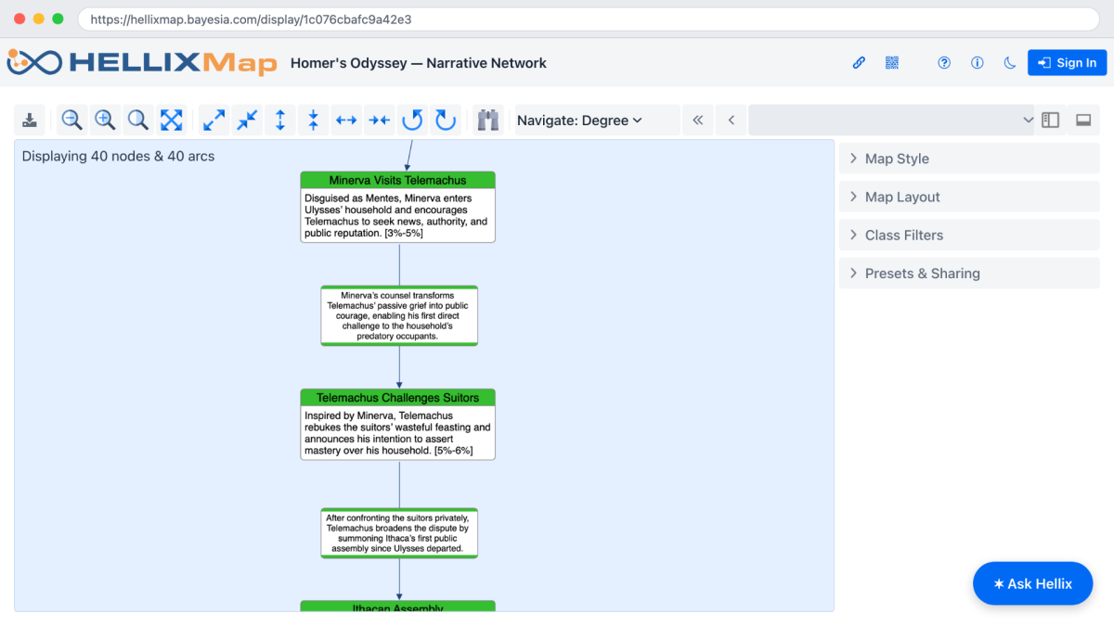The height and width of the screenshot is (626, 1114).
Task: Expand the Map Layout section
Action: (x=969, y=197)
